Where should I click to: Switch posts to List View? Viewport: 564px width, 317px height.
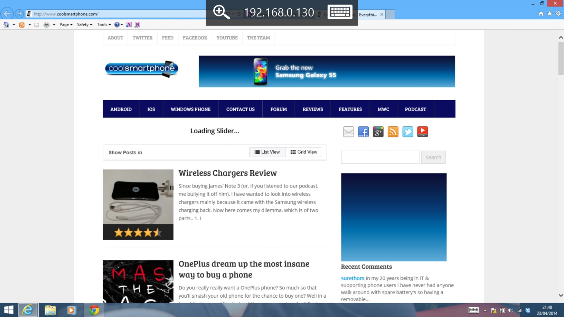pyautogui.click(x=267, y=152)
